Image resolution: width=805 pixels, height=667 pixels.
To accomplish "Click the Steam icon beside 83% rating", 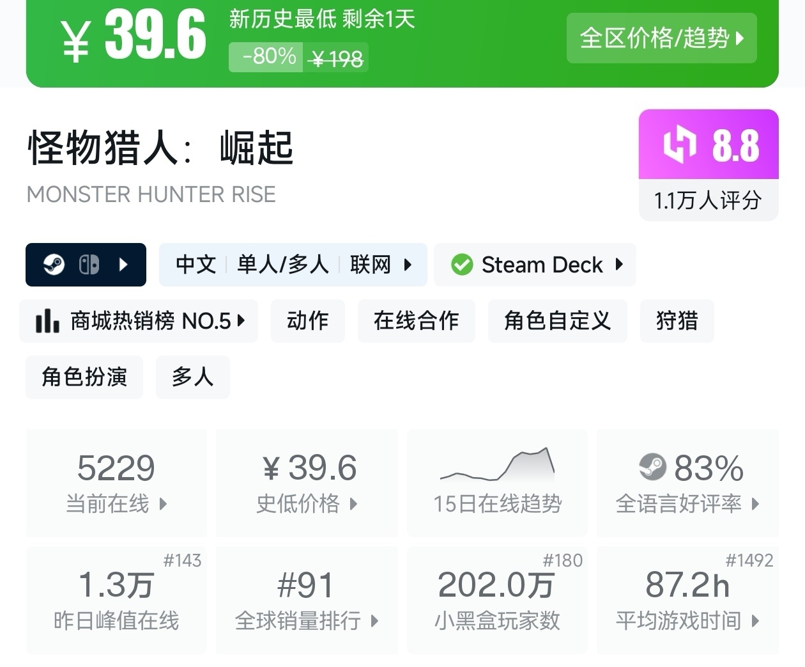I will (x=652, y=467).
